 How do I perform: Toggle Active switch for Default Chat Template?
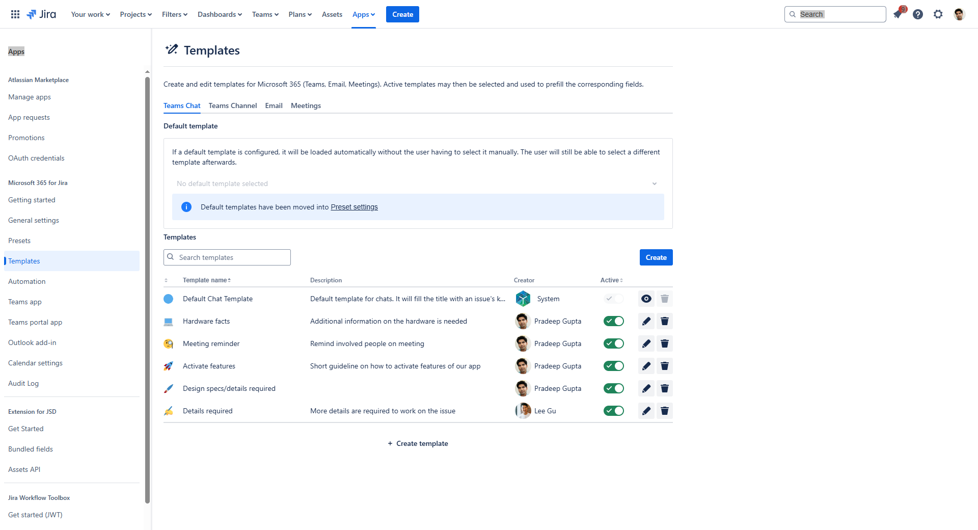[x=614, y=299]
